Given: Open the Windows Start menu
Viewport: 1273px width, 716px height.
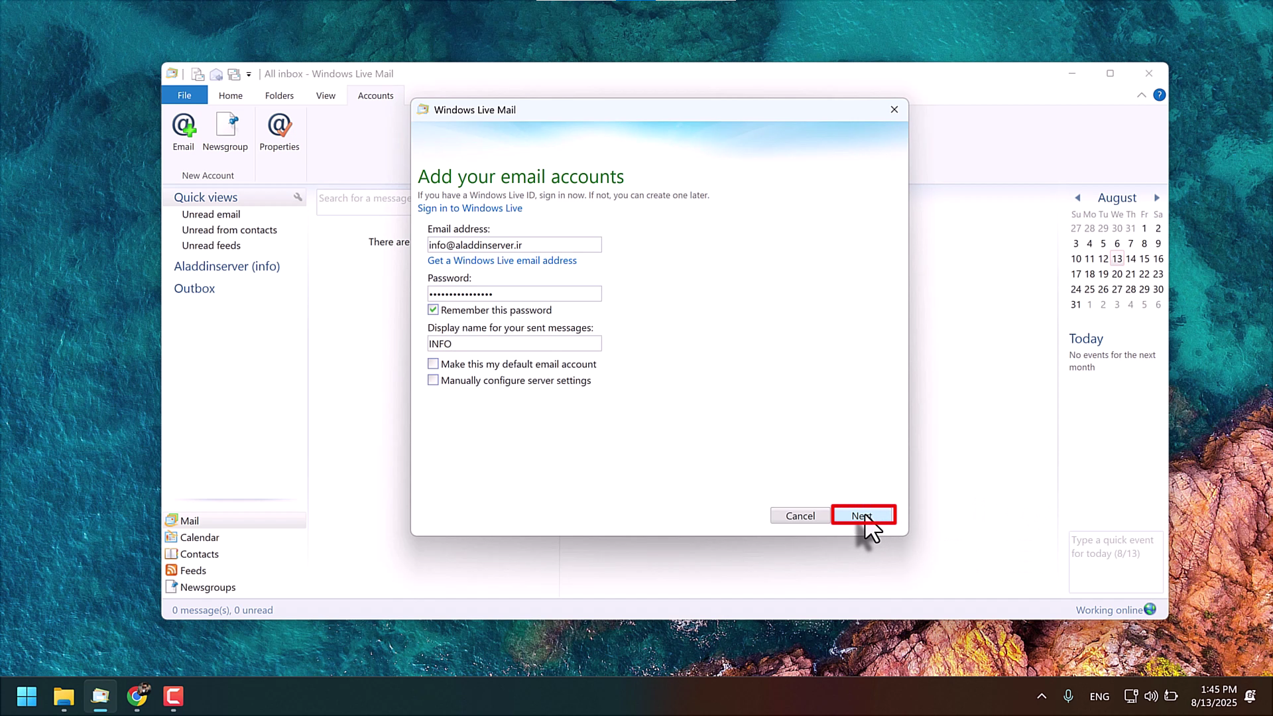Looking at the screenshot, I should [x=27, y=696].
